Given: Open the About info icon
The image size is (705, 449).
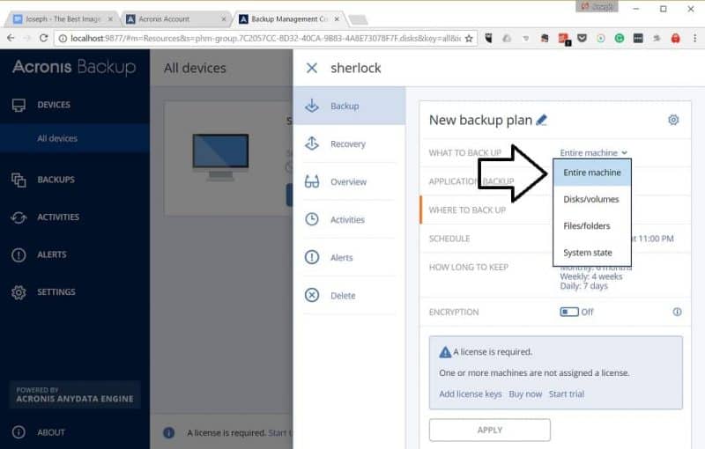Looking at the screenshot, I should click(x=19, y=432).
